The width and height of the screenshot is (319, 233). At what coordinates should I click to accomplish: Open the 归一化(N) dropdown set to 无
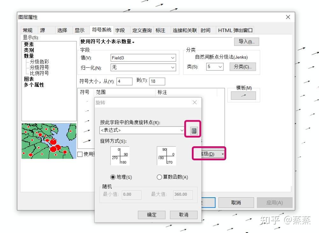point(172,67)
